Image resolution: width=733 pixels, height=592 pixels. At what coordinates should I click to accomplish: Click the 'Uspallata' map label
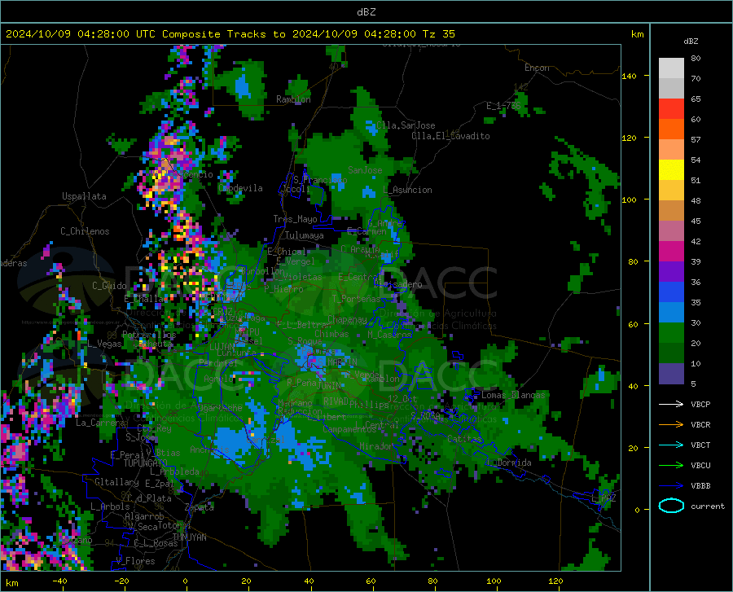(x=84, y=196)
